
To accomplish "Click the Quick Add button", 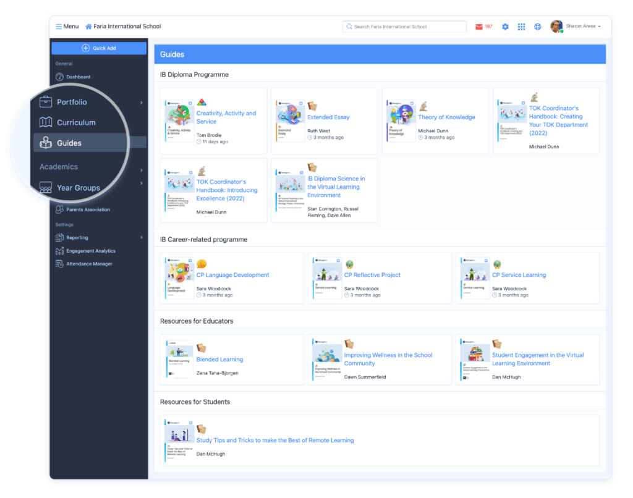I will pos(99,48).
